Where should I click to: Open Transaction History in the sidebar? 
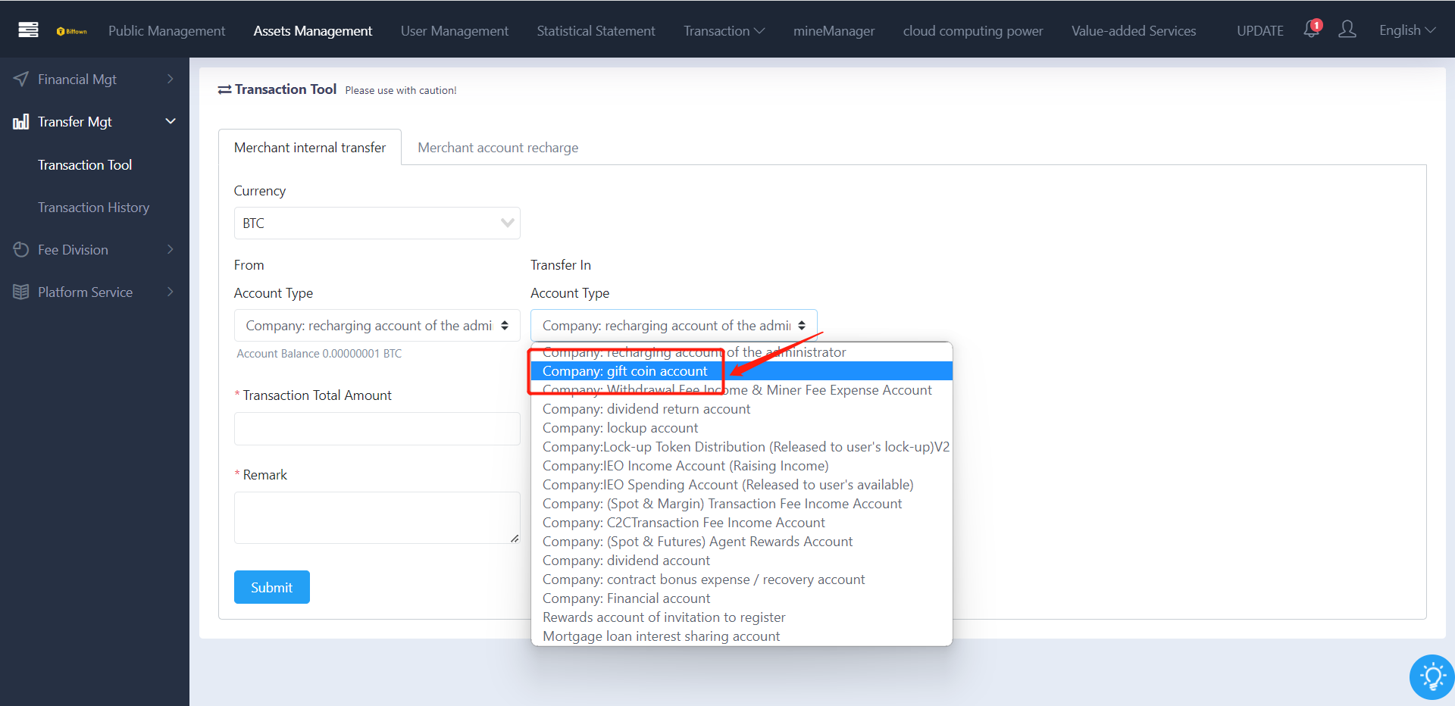coord(94,207)
